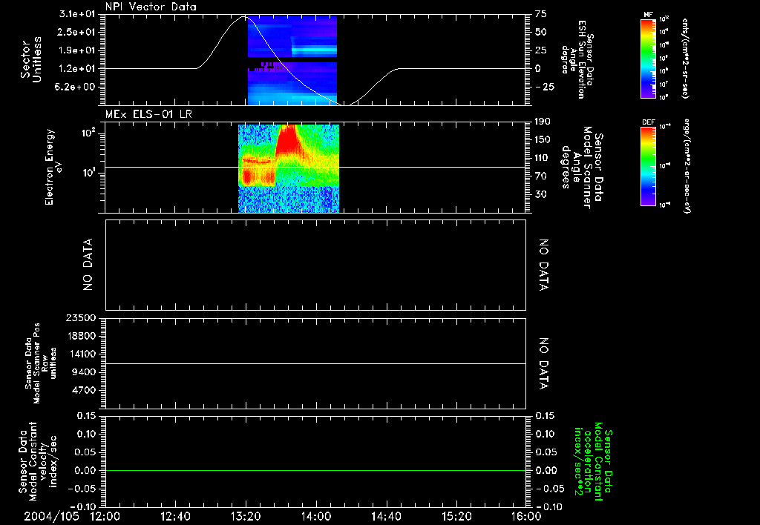
Task: Click the "12:00" time axis label
Action: [x=105, y=516]
